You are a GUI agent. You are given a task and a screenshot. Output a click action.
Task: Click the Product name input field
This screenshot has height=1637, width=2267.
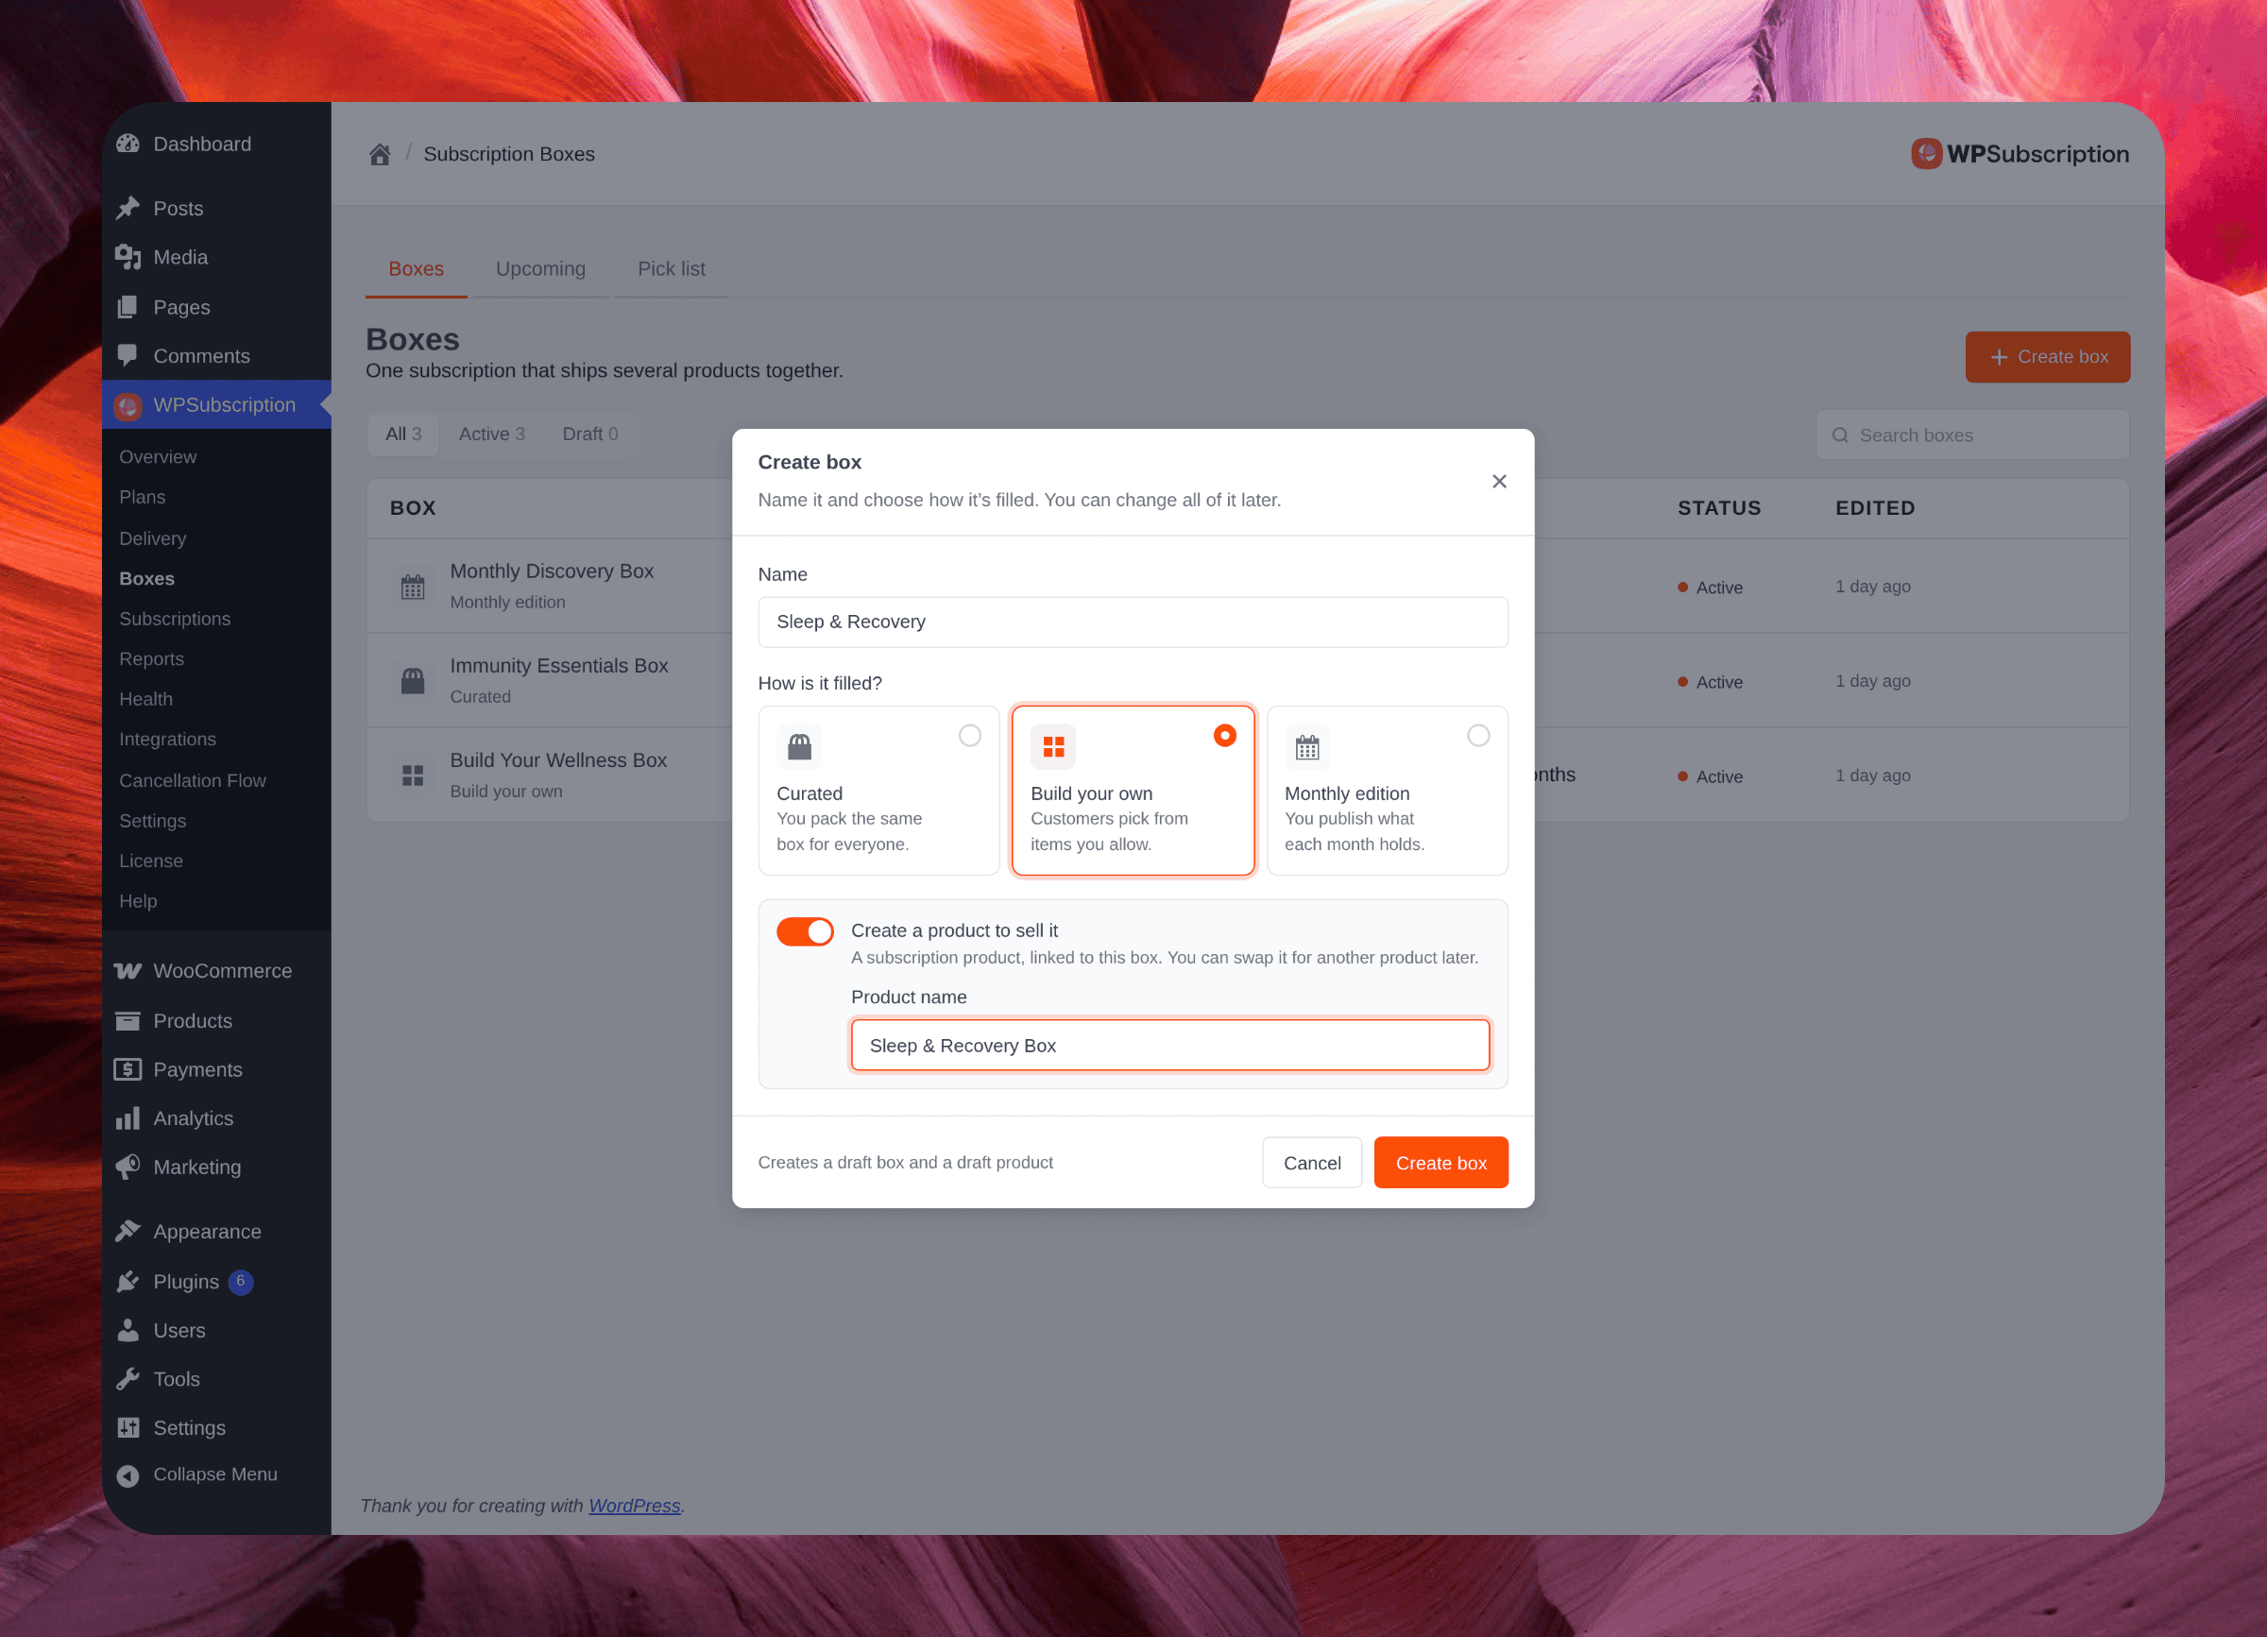pos(1170,1046)
